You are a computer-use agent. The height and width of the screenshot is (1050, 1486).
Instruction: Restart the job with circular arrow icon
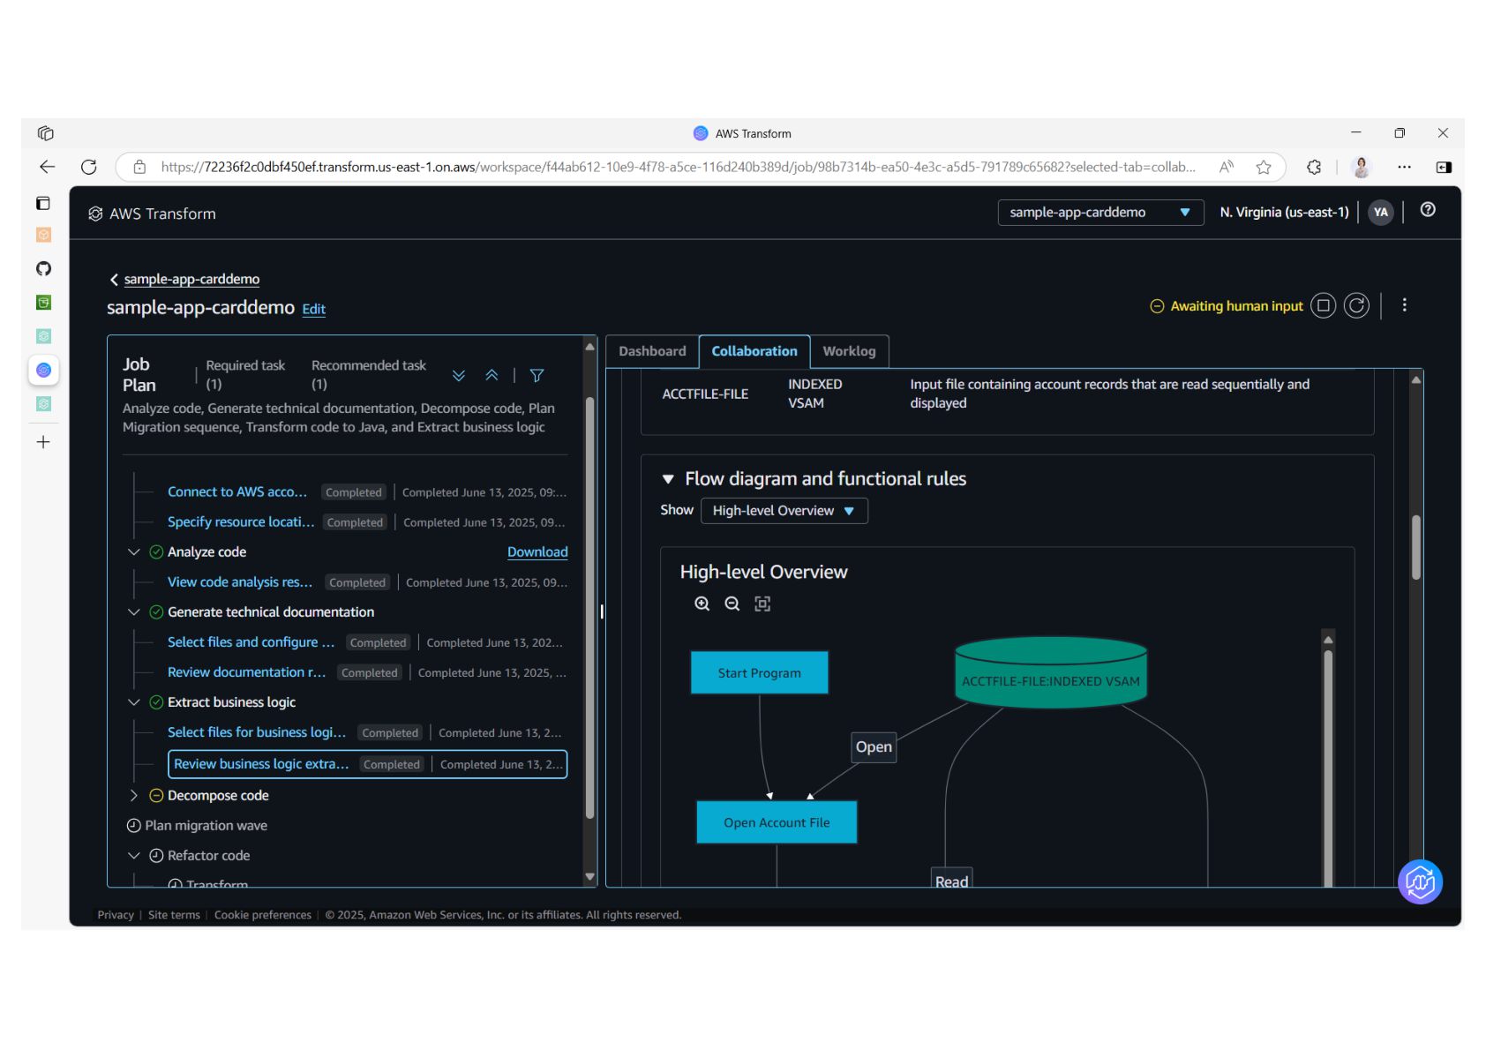[x=1356, y=306]
